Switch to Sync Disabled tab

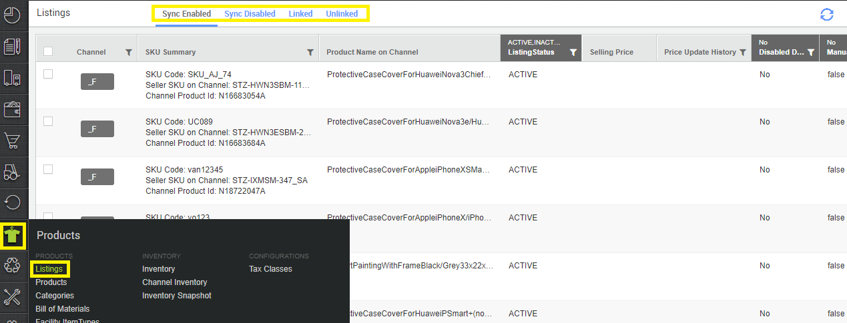(250, 13)
